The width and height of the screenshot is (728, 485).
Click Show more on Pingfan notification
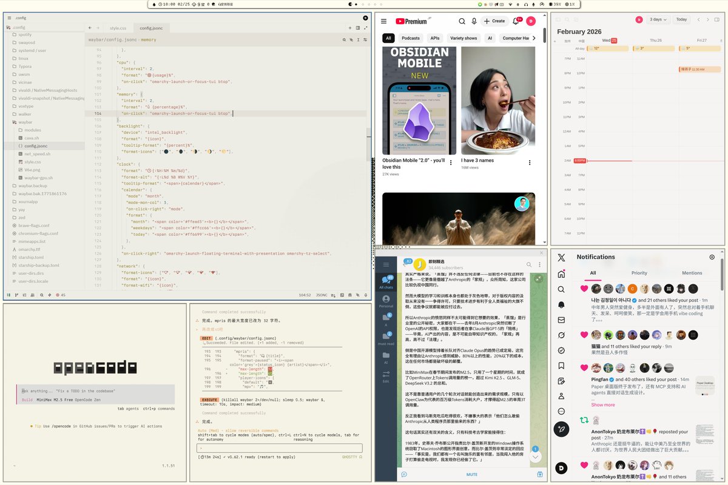pyautogui.click(x=603, y=405)
